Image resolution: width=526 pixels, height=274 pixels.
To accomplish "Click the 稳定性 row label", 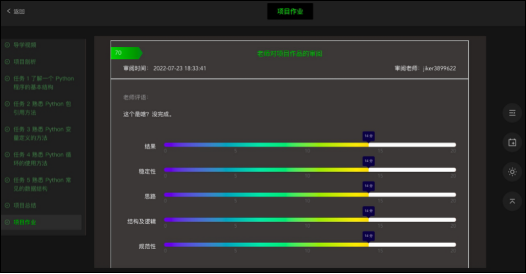I will pos(147,172).
